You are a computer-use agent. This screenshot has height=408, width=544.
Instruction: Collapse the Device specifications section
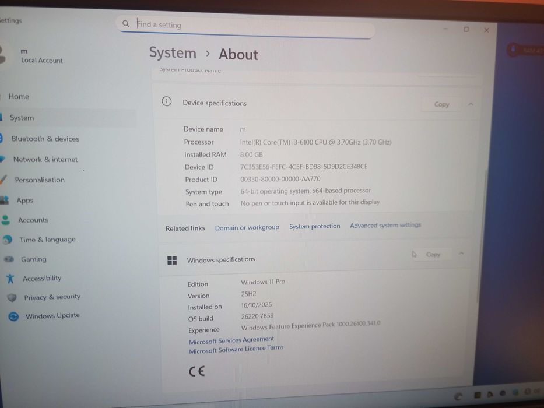click(x=471, y=104)
